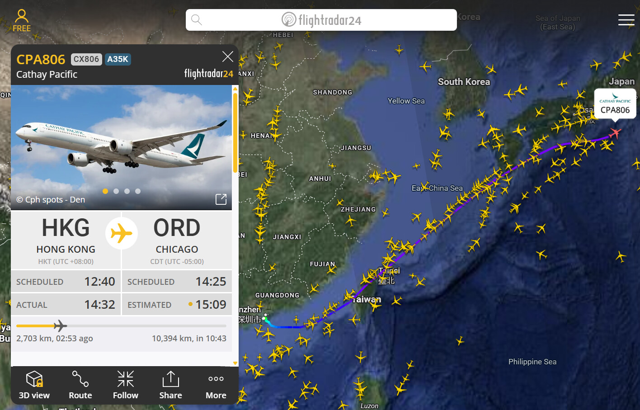640x410 pixels.
Task: Open aircraft photo in external link
Action: pos(221,199)
